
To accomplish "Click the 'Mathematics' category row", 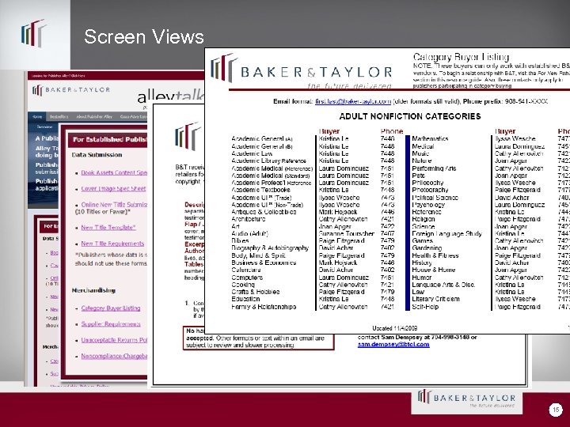I will pos(430,138).
